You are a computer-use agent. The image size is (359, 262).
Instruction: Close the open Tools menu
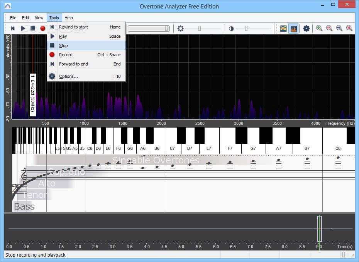pos(54,18)
